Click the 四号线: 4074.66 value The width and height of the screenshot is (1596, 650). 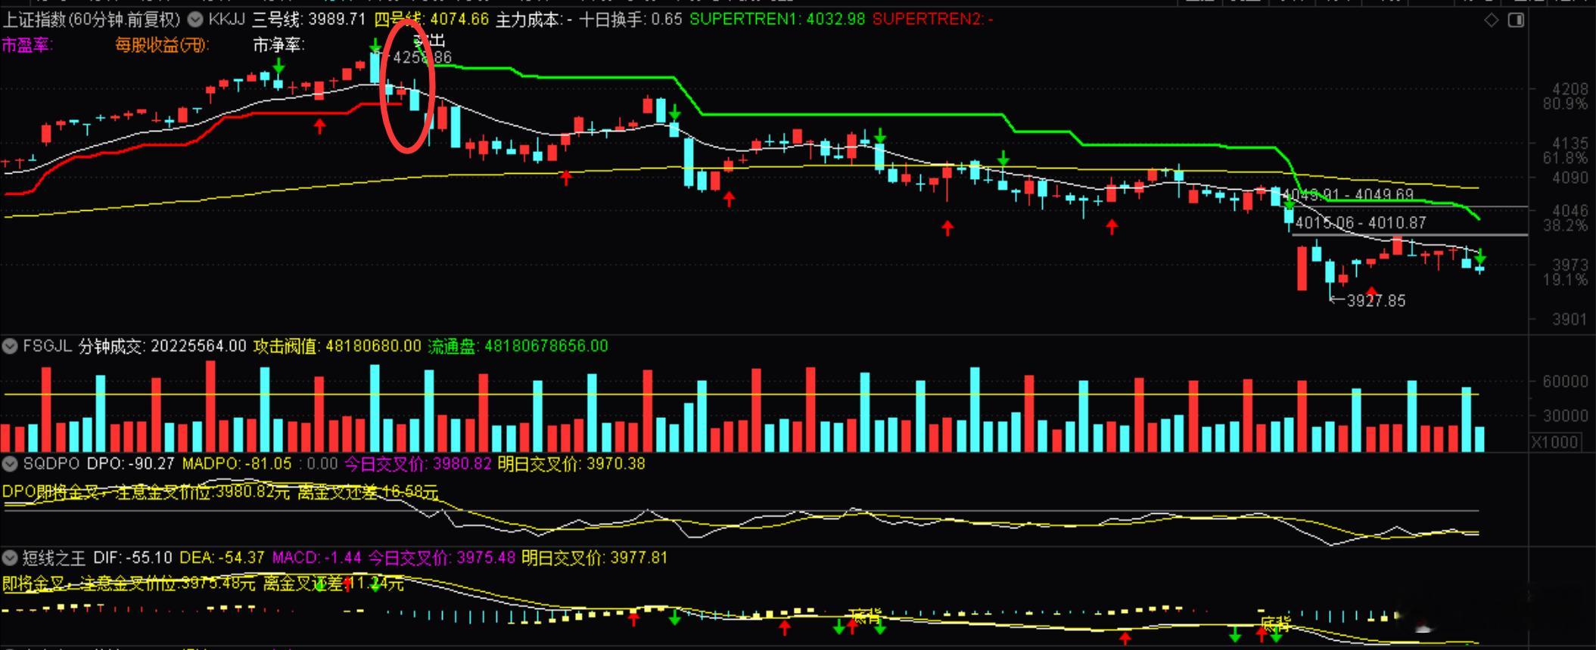[x=432, y=19]
